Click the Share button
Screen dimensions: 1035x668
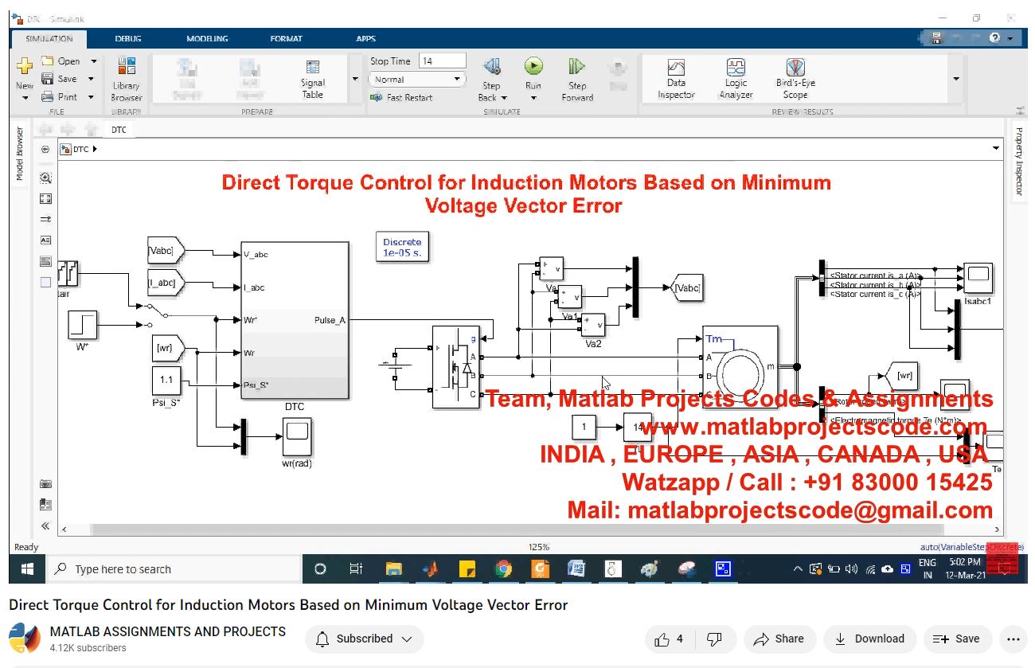[x=779, y=639]
